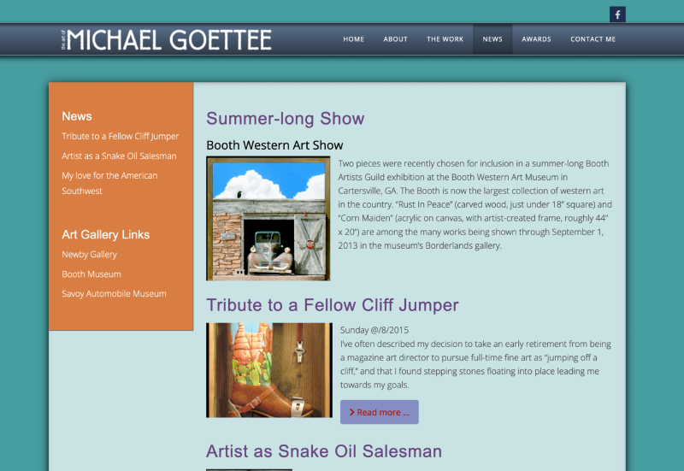Viewport: 684px width, 471px height.
Task: Open the Artist as Snake Oil Salesman article heading
Action: tap(324, 451)
